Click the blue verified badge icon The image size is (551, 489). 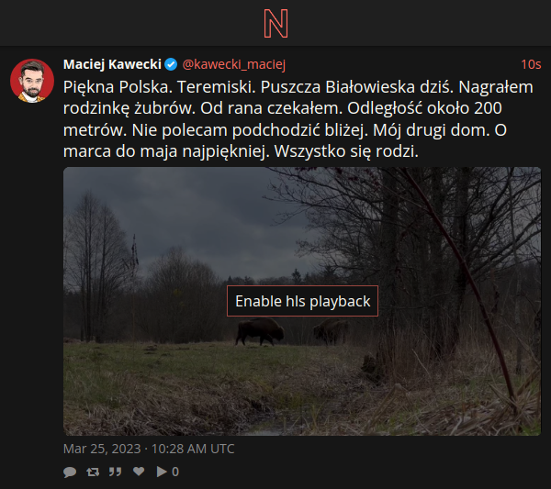(x=171, y=64)
